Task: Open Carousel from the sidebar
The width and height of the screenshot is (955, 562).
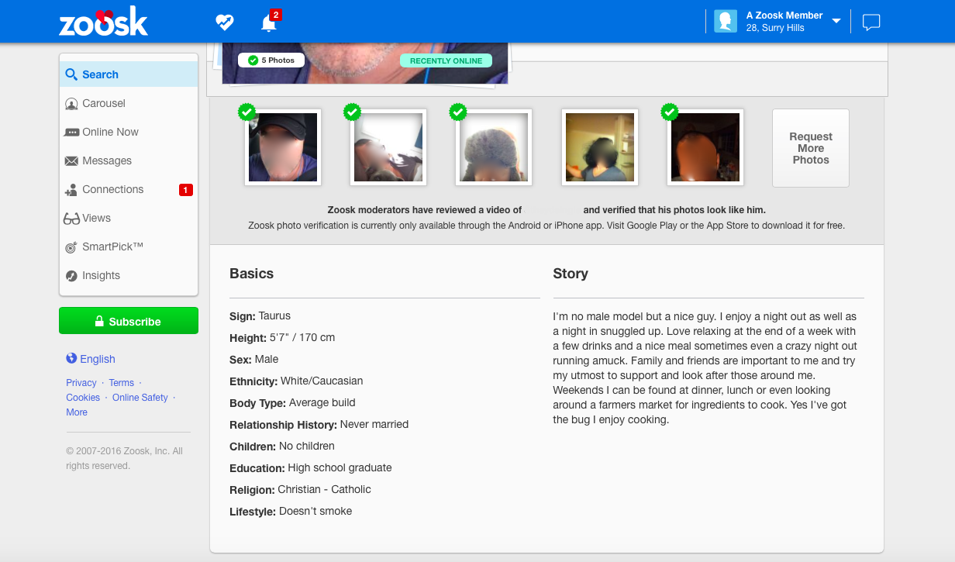Action: [x=103, y=103]
